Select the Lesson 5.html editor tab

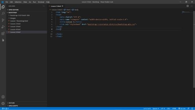click(x=56, y=6)
